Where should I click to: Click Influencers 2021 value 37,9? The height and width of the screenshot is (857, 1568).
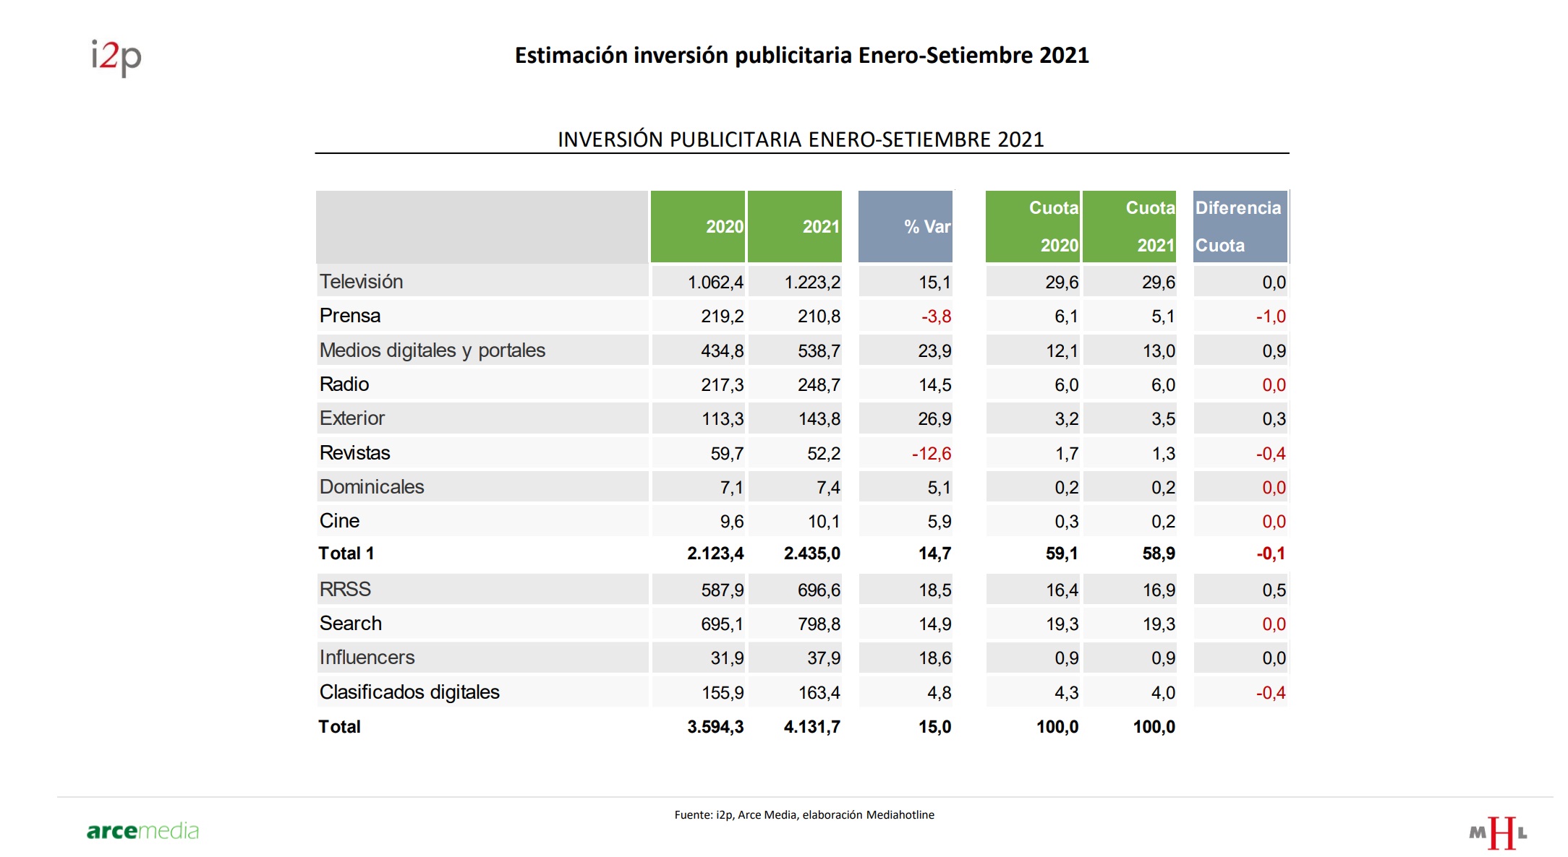[824, 658]
